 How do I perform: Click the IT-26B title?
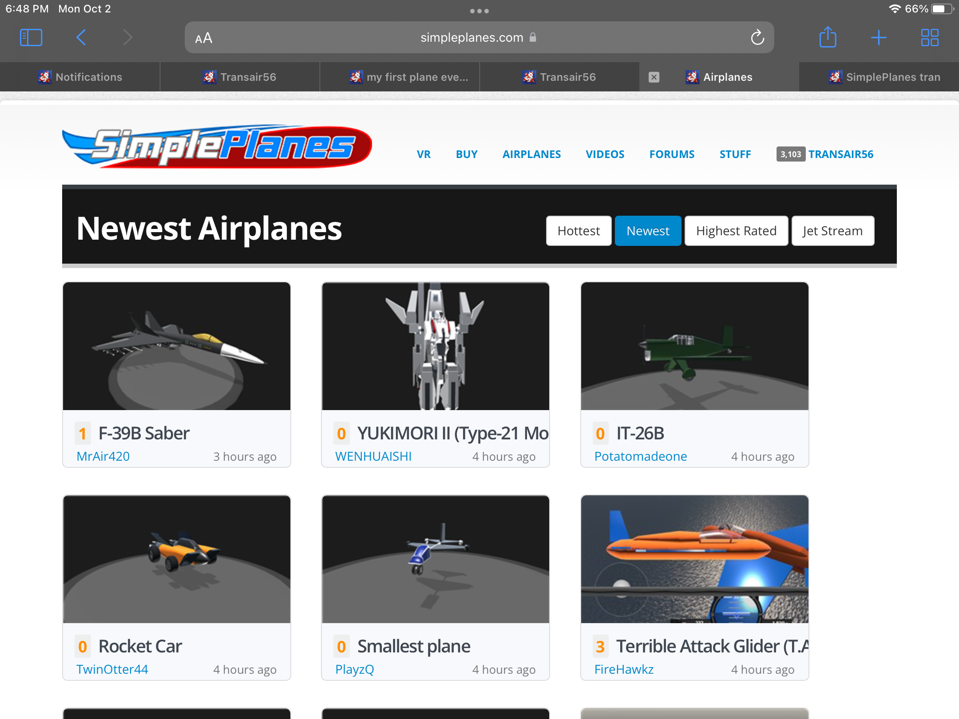[640, 433]
